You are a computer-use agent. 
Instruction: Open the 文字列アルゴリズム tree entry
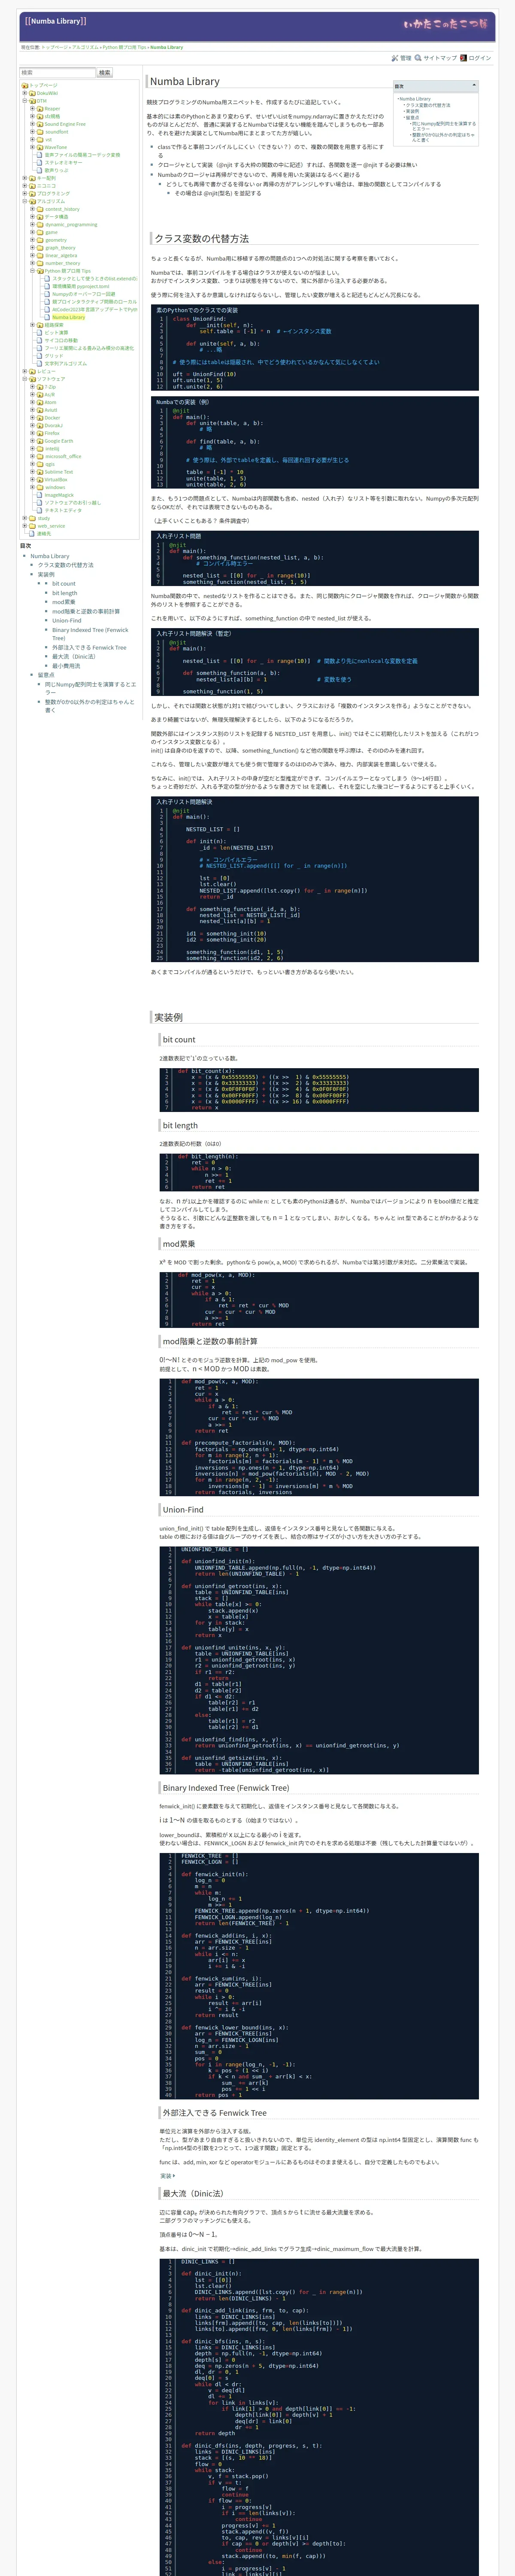(66, 364)
